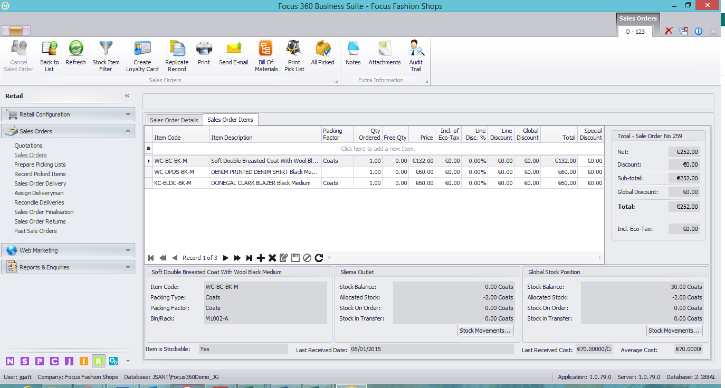Sort by Item Description column header
Screen dimensions: 725x388
[265, 134]
